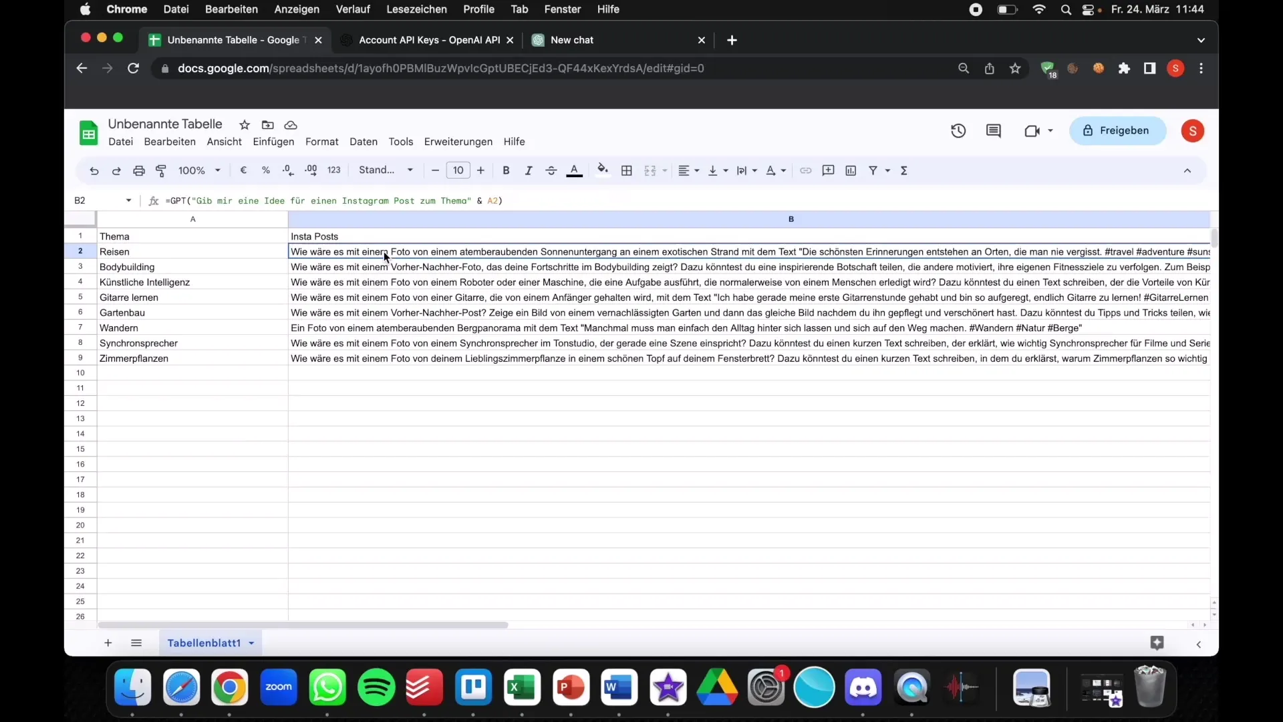Open number format 123 menu
This screenshot has width=1283, height=722.
[334, 170]
